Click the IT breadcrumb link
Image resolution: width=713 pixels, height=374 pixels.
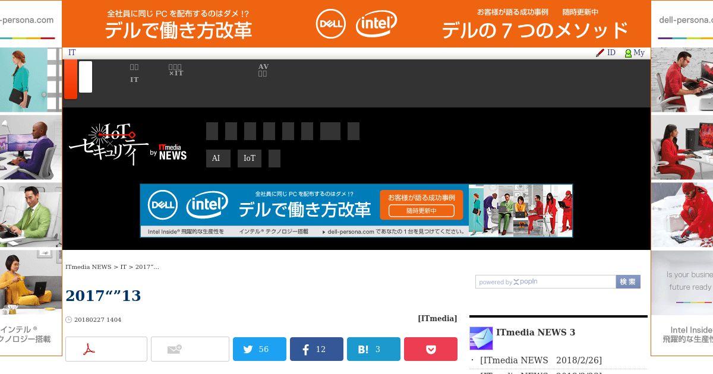pos(124,267)
